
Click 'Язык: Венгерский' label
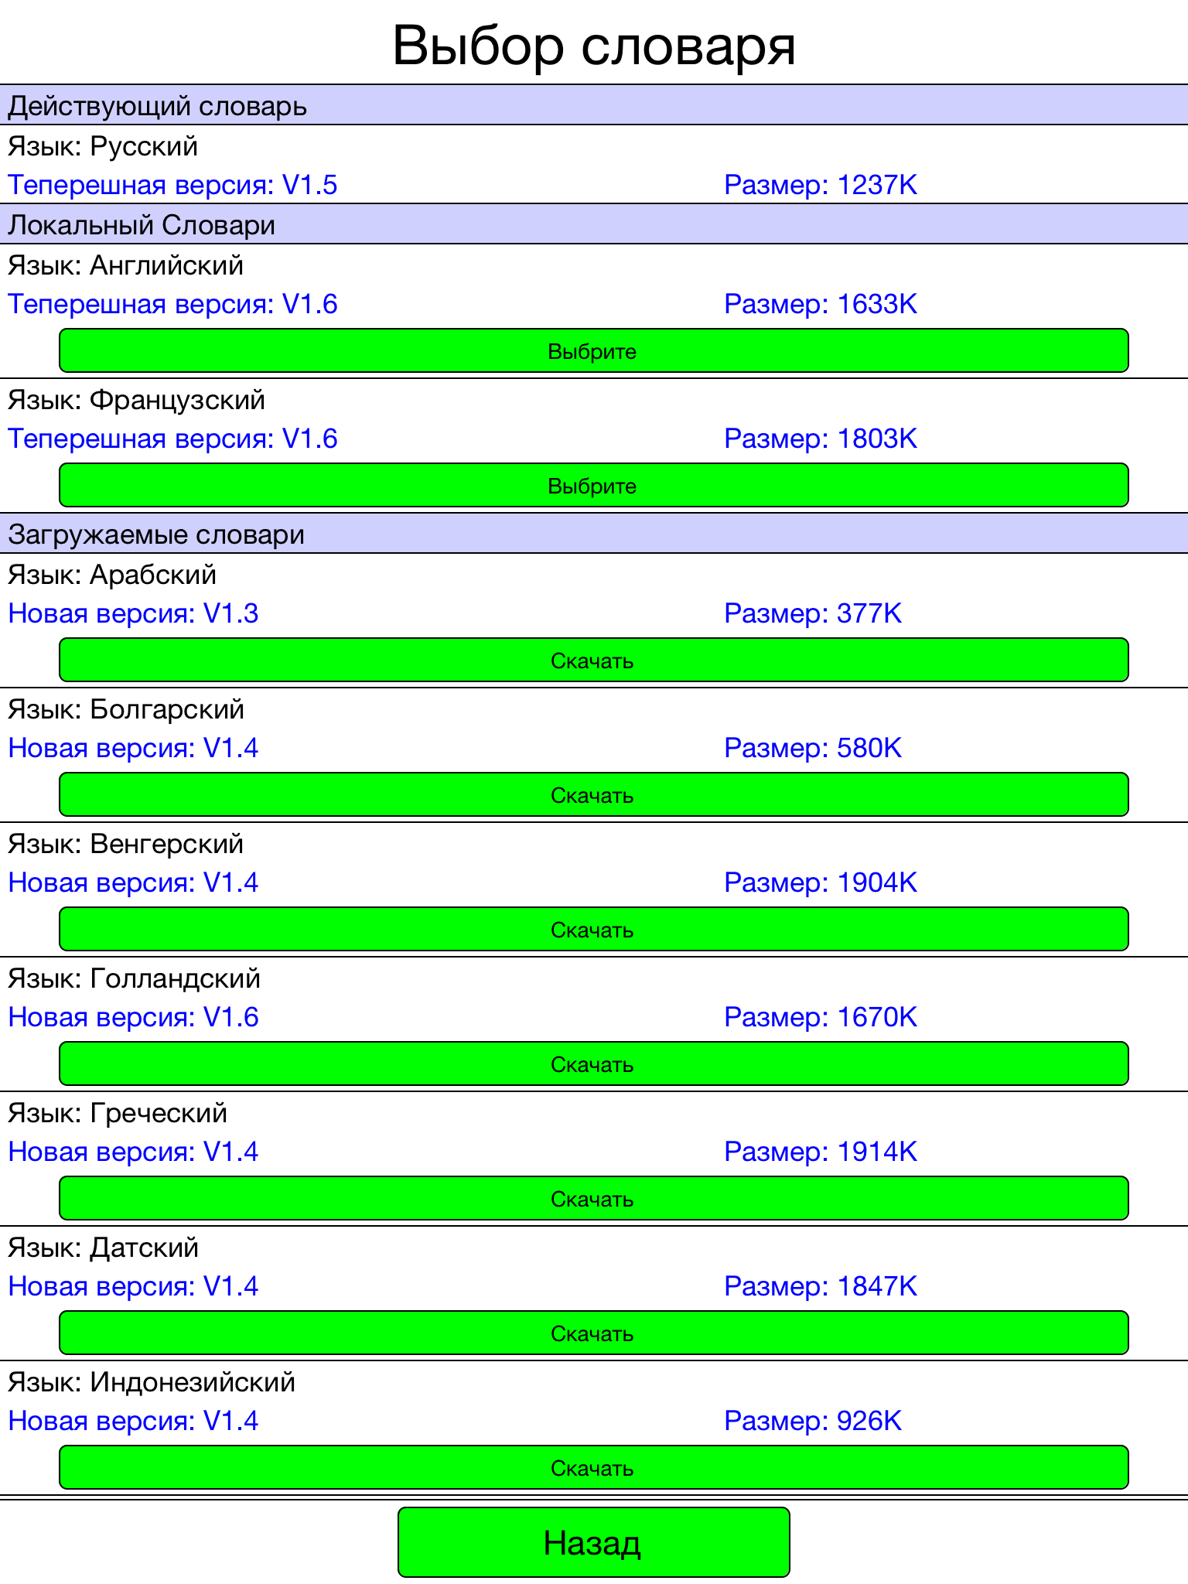(x=125, y=844)
